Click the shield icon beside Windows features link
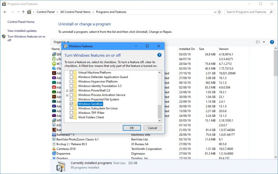The height and width of the screenshot is (174, 278). [x=4, y=37]
